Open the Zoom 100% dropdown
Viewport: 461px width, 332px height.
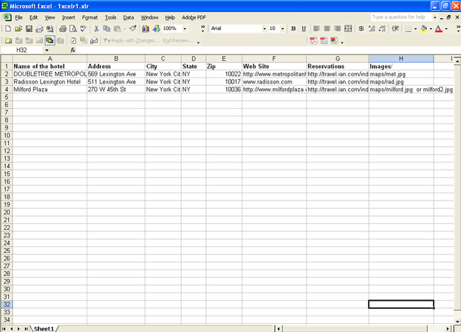click(184, 29)
